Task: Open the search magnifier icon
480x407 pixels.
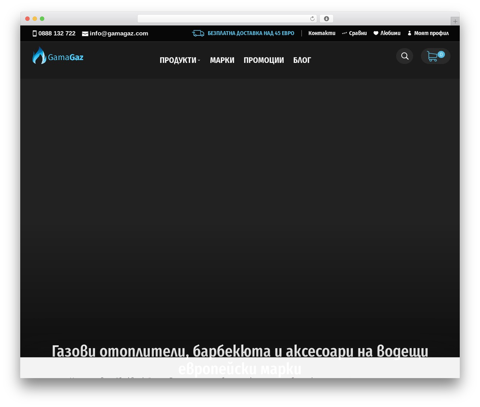Action: 405,56
